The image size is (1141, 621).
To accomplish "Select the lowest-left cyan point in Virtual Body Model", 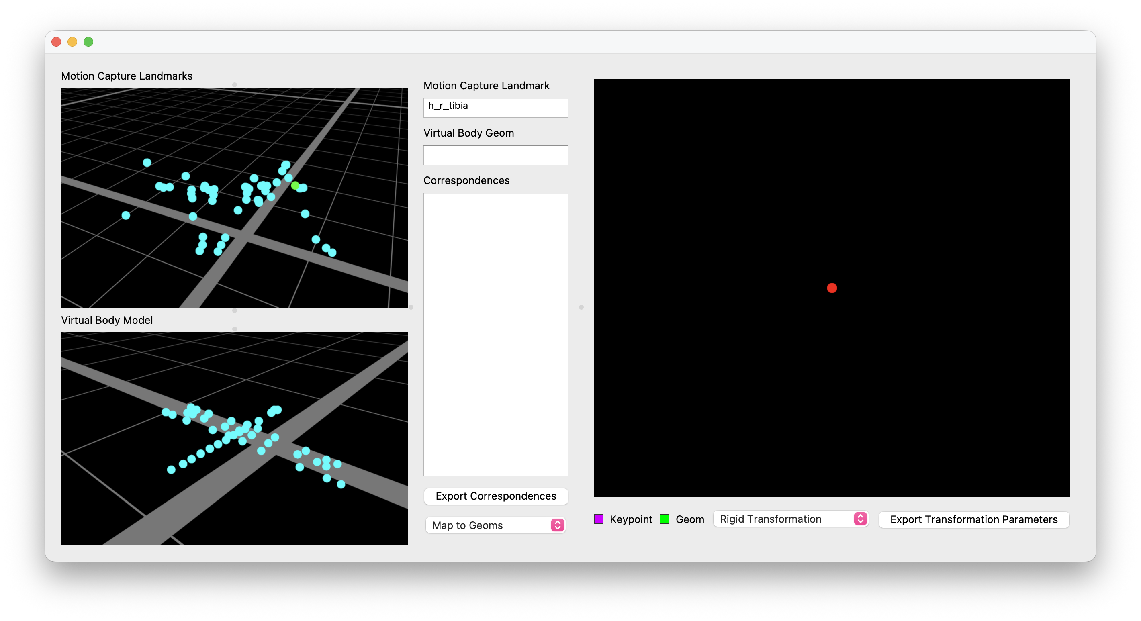I will point(171,470).
